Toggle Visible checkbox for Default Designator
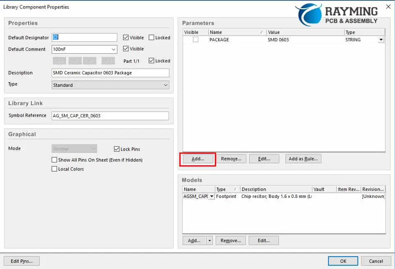The width and height of the screenshot is (395, 269). [126, 38]
